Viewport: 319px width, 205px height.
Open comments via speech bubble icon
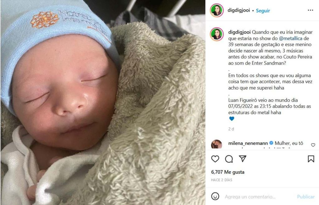229,159
